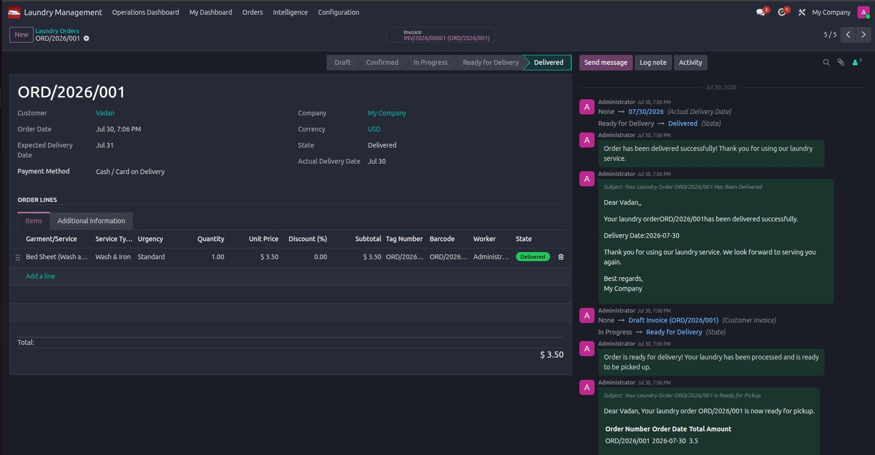Screen dimensions: 875x455
Task: Search chatter messages with magnifier icon
Action: tap(826, 62)
